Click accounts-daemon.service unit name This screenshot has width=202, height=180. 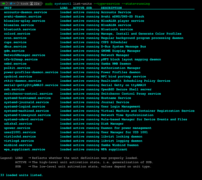coord(25,12)
